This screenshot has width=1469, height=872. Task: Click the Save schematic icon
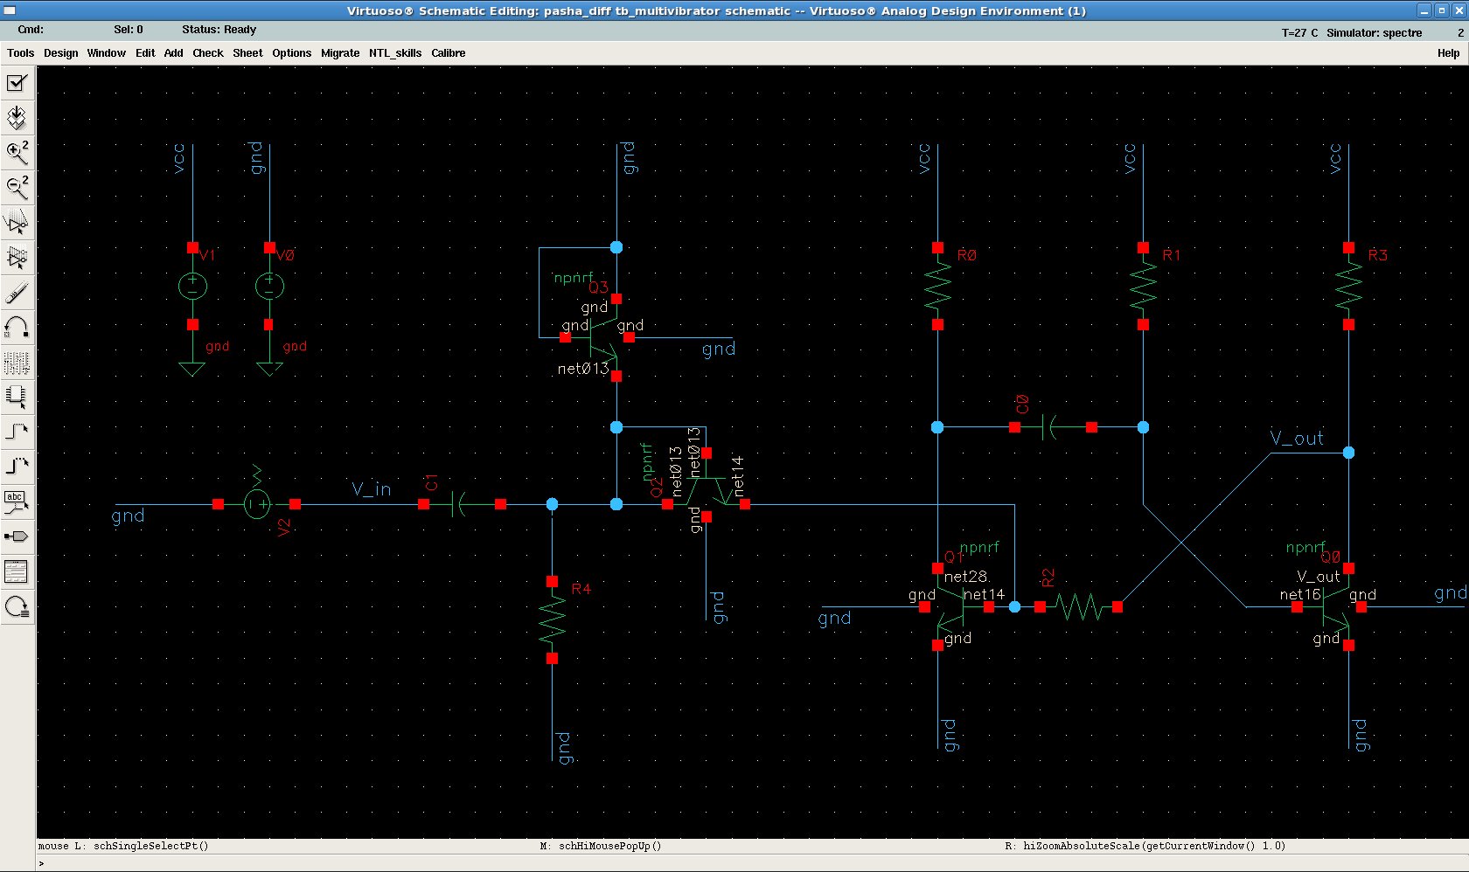point(17,118)
